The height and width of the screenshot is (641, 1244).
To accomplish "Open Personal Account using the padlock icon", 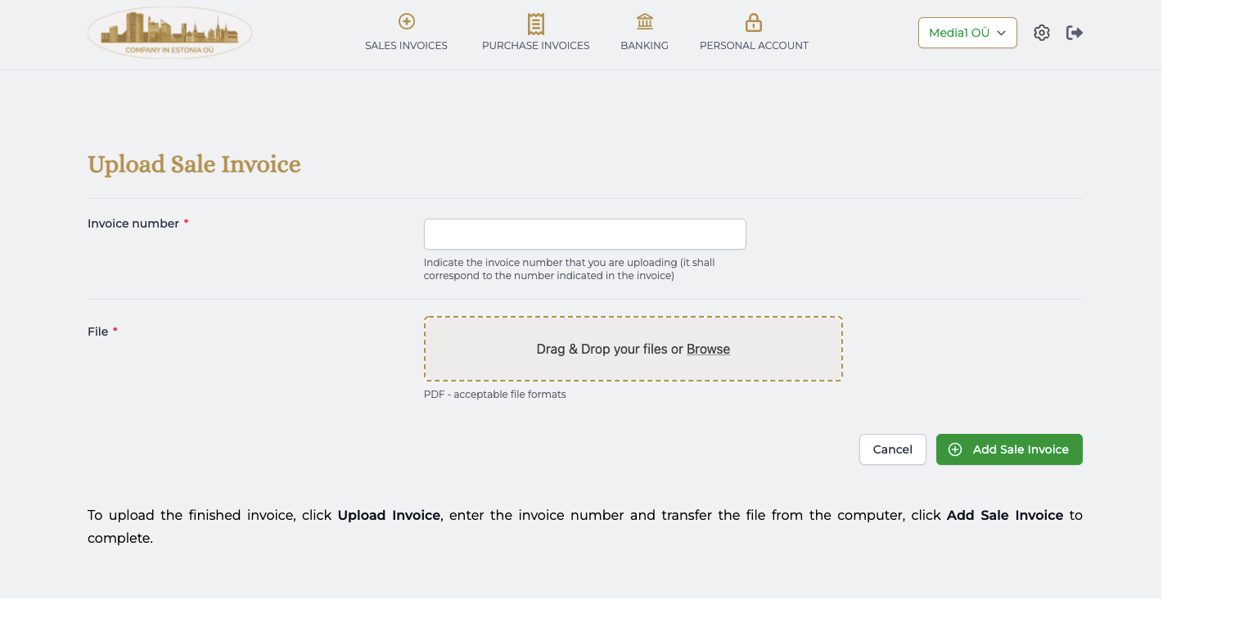I will (754, 22).
